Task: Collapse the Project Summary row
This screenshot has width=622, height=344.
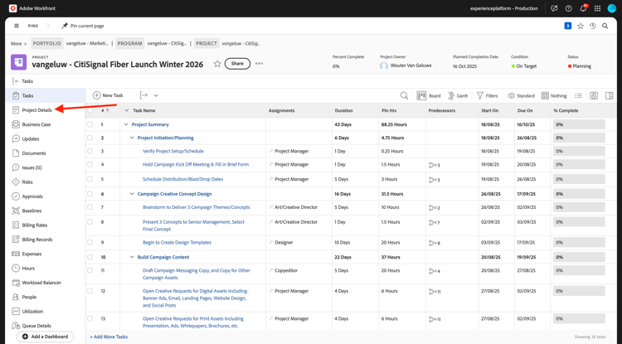Action: click(x=126, y=124)
